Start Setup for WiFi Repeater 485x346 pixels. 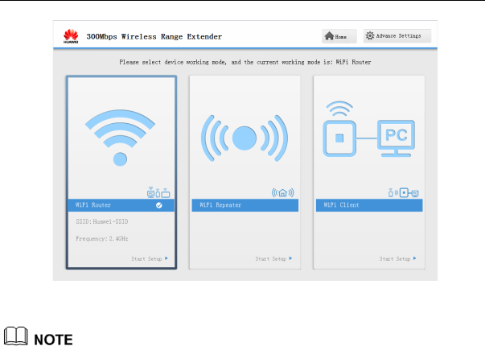pos(273,259)
